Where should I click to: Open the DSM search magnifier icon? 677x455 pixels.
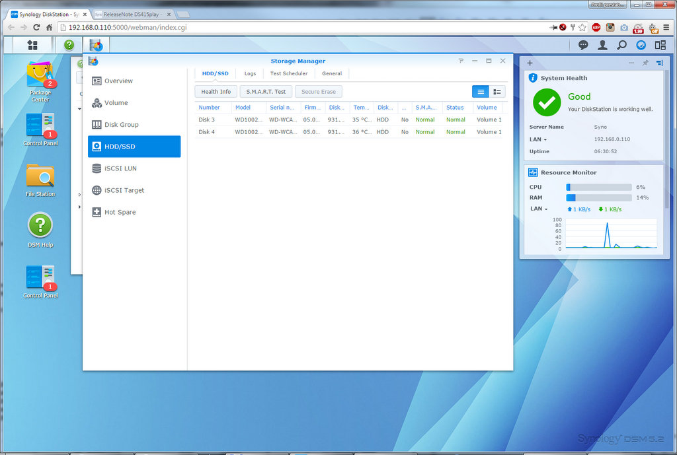point(621,45)
